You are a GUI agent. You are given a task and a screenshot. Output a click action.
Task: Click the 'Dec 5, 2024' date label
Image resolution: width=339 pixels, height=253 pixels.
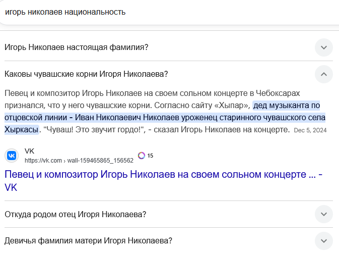click(x=310, y=130)
